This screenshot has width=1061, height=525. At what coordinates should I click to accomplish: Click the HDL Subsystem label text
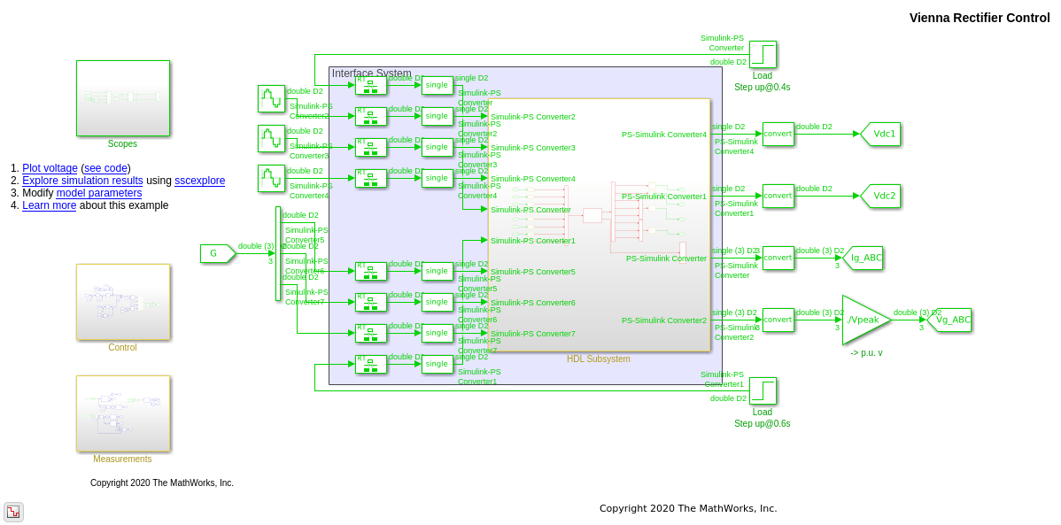pyautogui.click(x=598, y=359)
